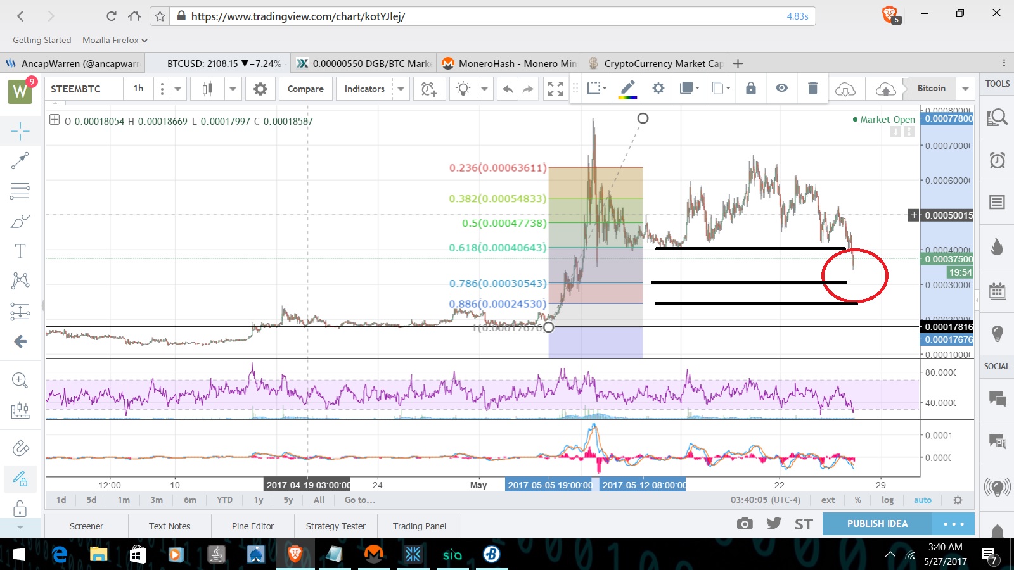Viewport: 1014px width, 570px height.
Task: Open the Strategy Tester tab
Action: click(335, 526)
